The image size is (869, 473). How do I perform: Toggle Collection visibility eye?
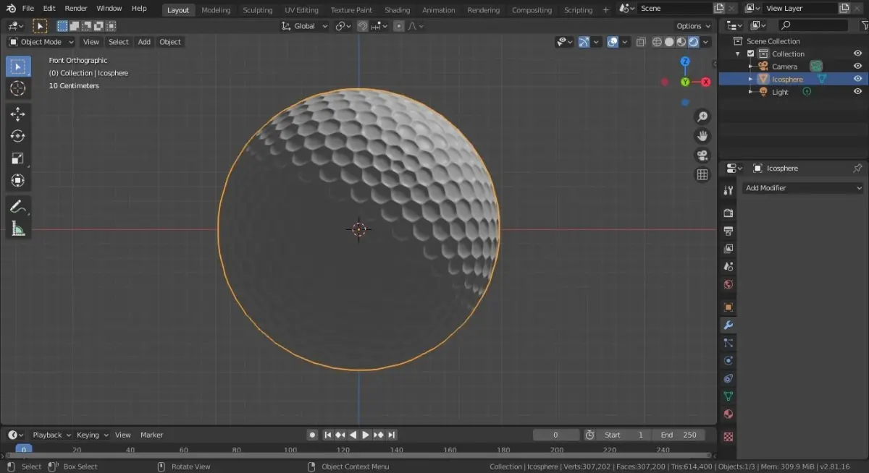(x=857, y=54)
